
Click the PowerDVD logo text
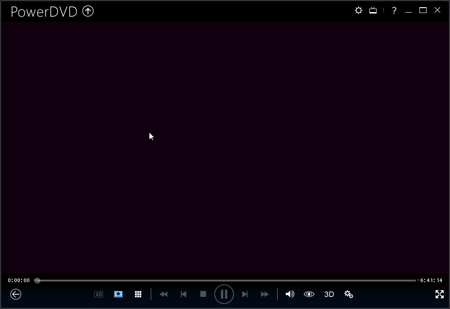click(44, 12)
